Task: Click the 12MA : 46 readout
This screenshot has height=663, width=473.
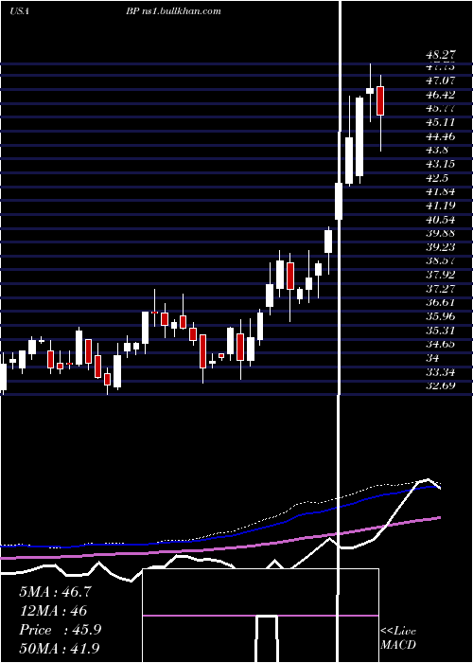Action: point(53,611)
